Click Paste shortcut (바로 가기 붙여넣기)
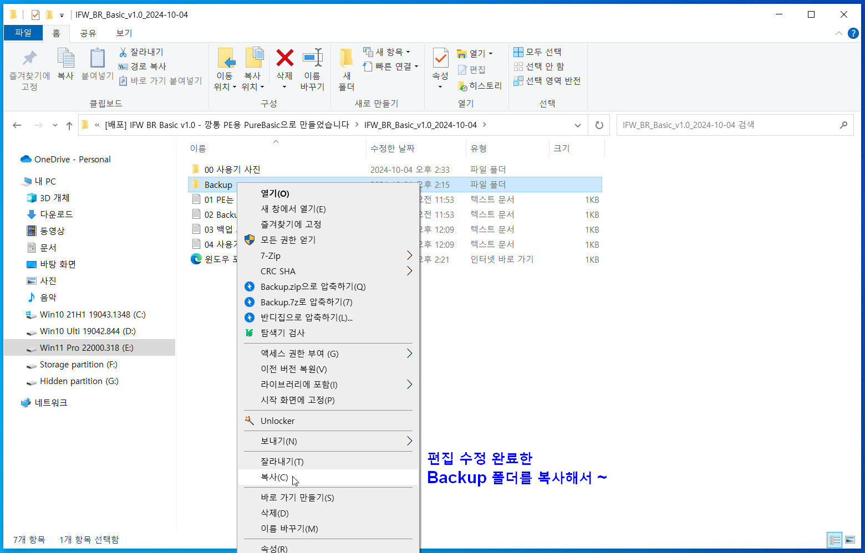This screenshot has height=553, width=865. 161,81
